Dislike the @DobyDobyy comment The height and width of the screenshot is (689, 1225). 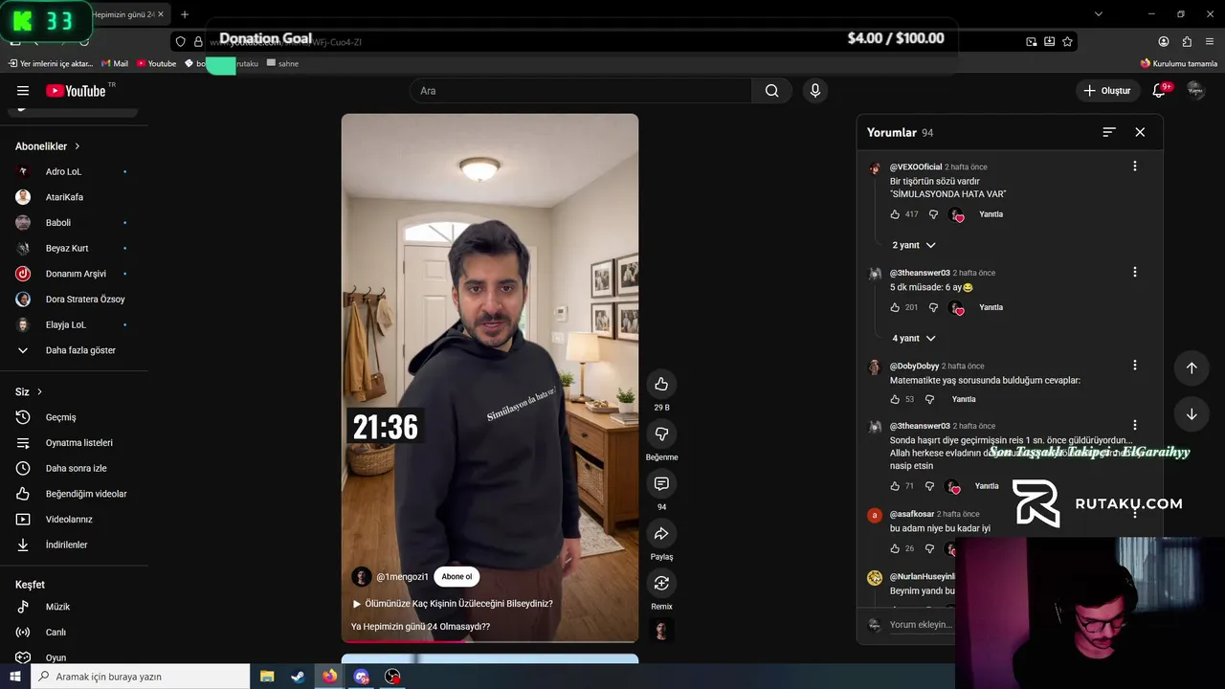click(929, 399)
